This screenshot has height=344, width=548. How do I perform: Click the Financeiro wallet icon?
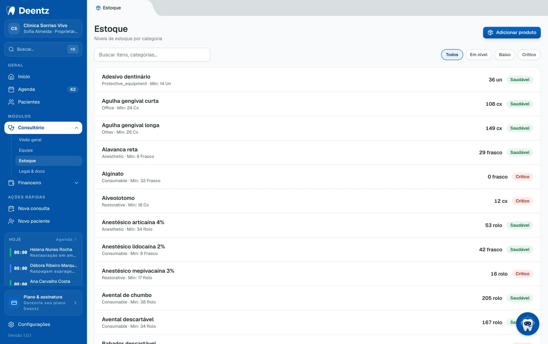(x=11, y=183)
